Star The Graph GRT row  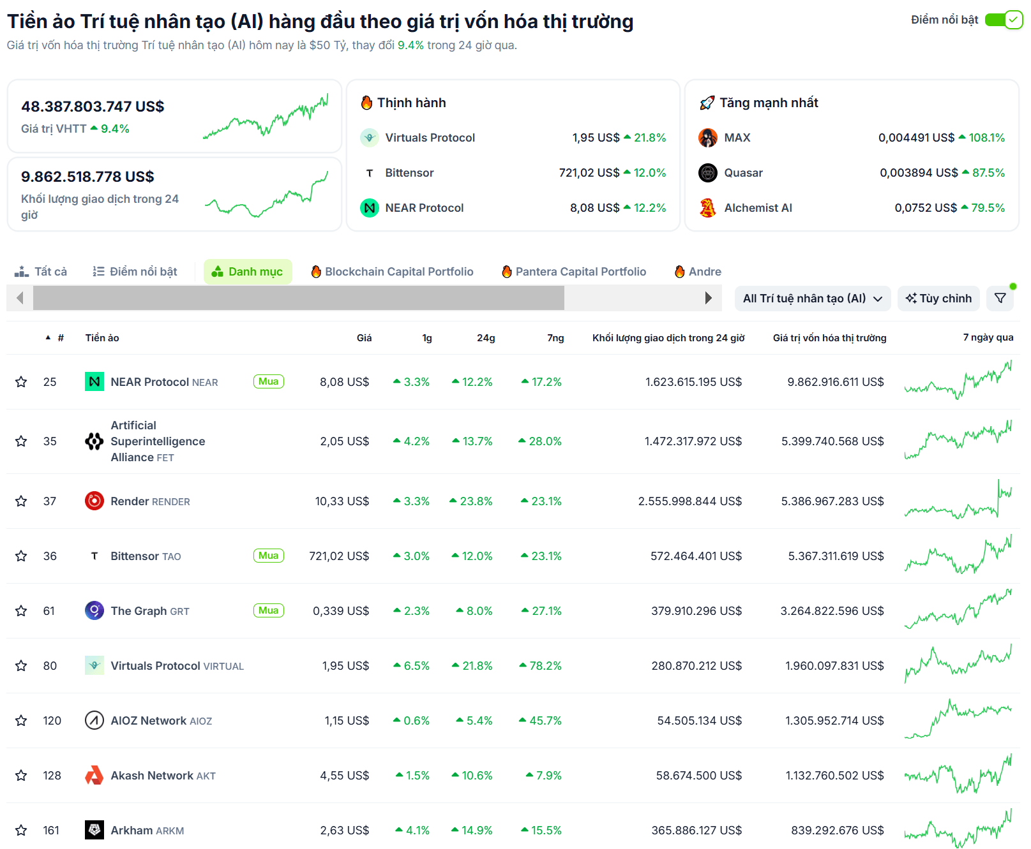tap(21, 610)
